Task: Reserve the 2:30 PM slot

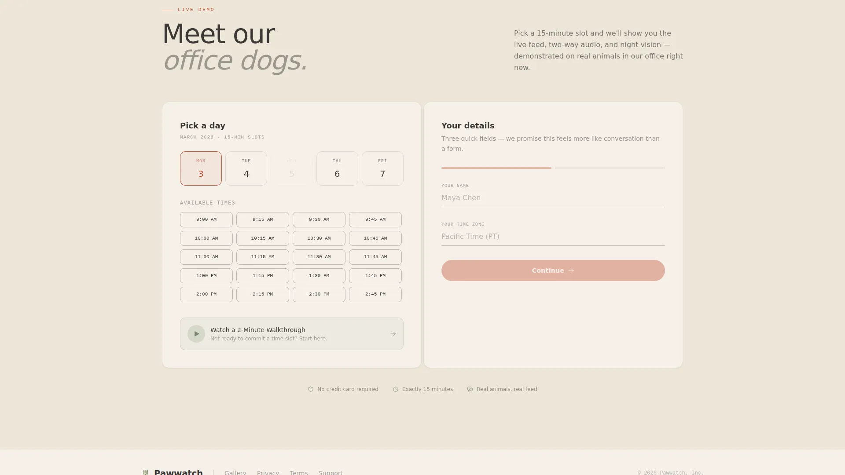Action: (319, 294)
